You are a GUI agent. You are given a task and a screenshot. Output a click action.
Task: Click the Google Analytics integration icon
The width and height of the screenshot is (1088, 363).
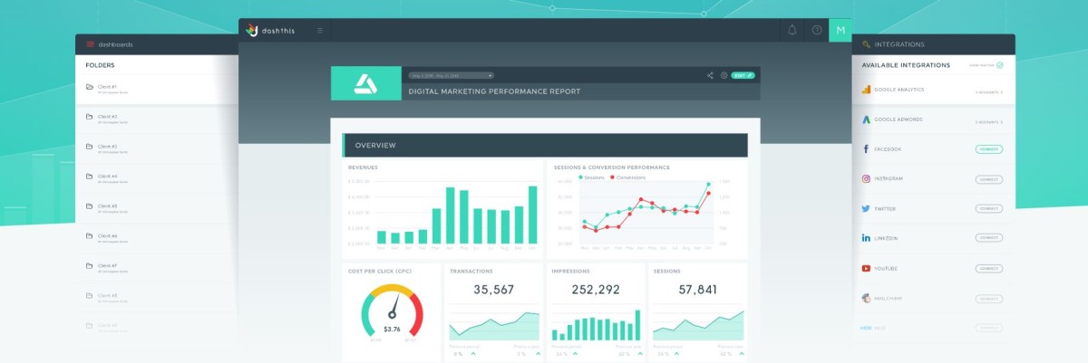(867, 91)
